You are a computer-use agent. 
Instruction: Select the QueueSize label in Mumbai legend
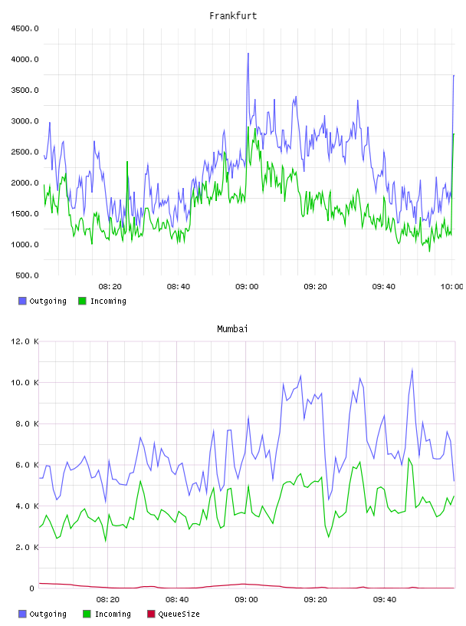click(x=179, y=614)
